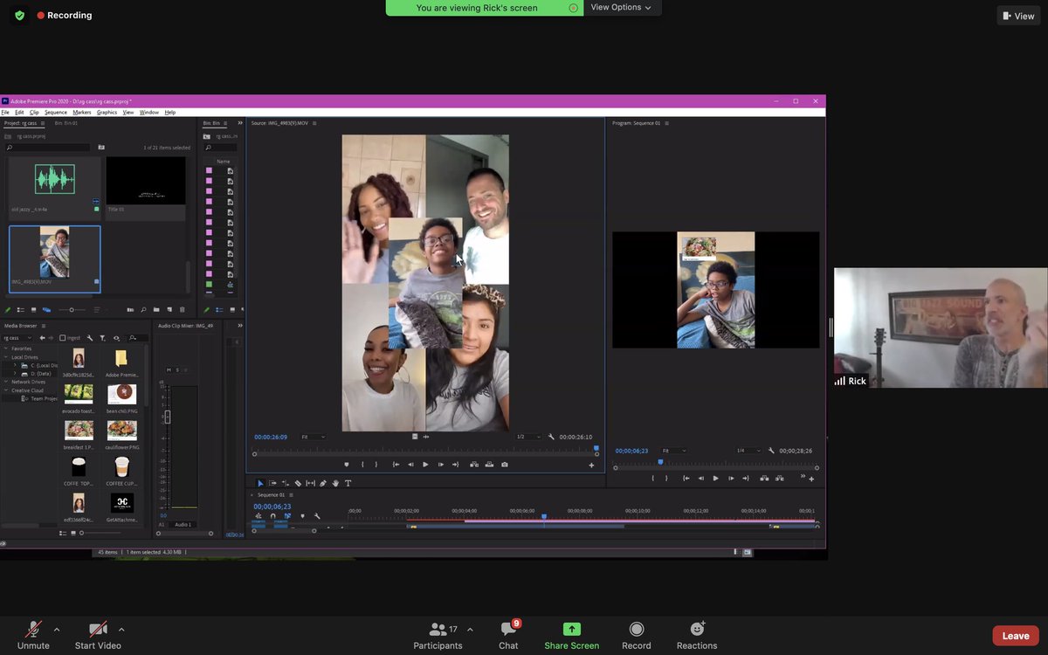Viewport: 1048px width, 655px height.
Task: Select the Type tool
Action: [348, 483]
